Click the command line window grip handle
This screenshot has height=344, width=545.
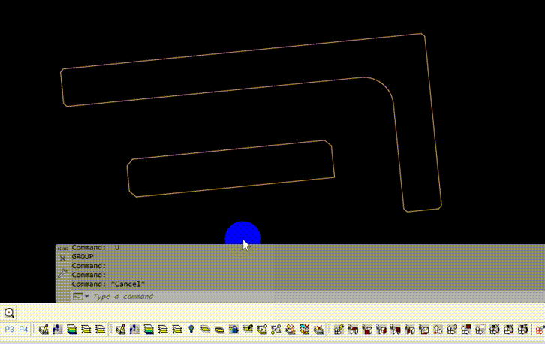[x=63, y=248]
